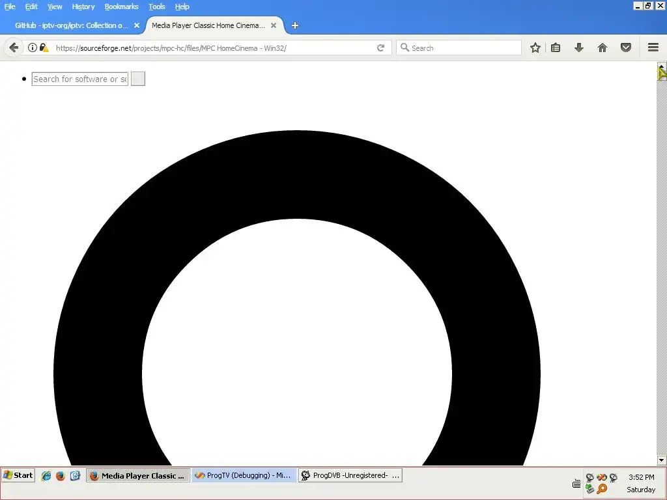667x500 pixels.
Task: Click the scrollbar up arrow
Action: click(x=662, y=66)
